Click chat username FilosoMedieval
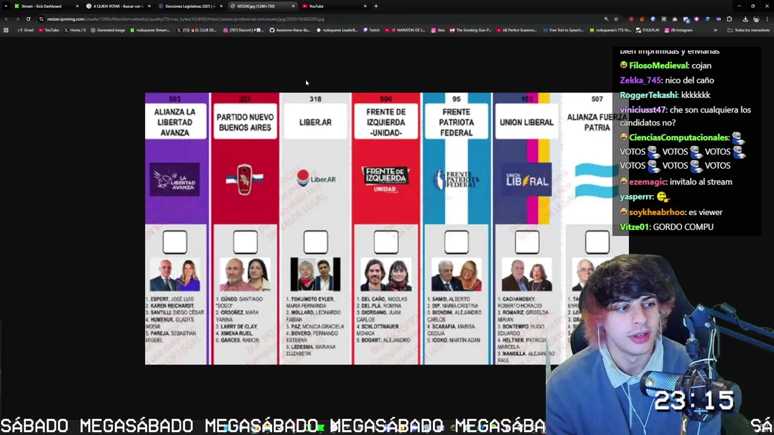 pyautogui.click(x=659, y=65)
